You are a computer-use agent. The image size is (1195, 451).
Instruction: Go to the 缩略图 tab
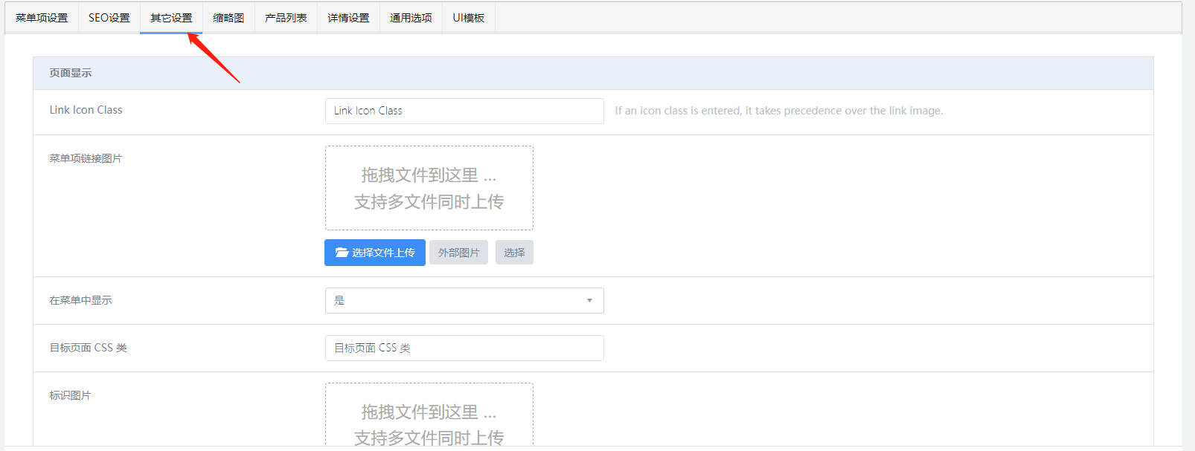(228, 18)
